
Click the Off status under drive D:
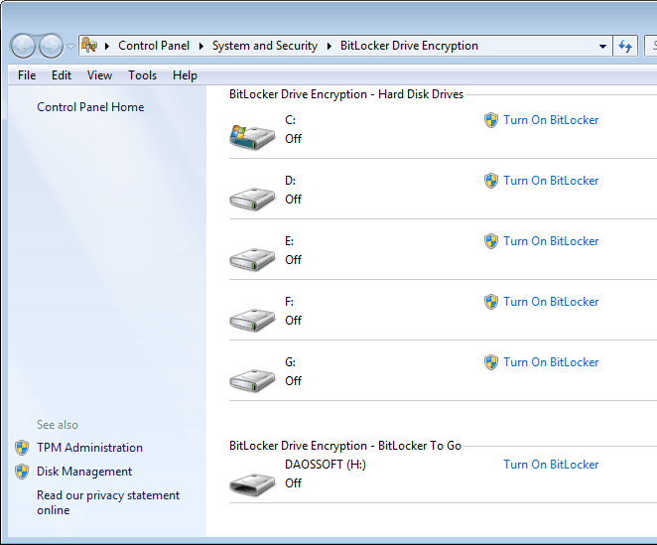(x=293, y=200)
